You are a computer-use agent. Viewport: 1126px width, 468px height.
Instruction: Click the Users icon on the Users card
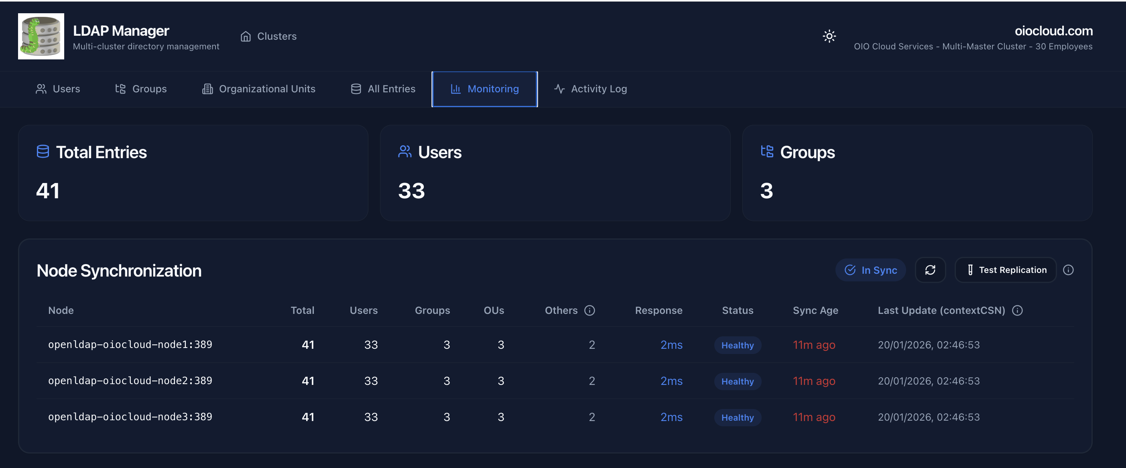point(404,152)
